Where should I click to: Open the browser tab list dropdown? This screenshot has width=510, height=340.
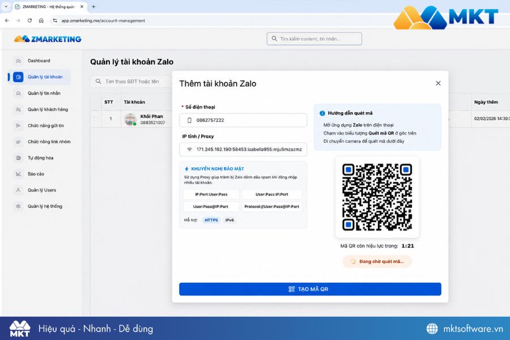pyautogui.click(x=6, y=6)
